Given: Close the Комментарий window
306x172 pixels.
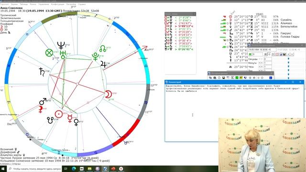Looking at the screenshot, I should 300,82.
